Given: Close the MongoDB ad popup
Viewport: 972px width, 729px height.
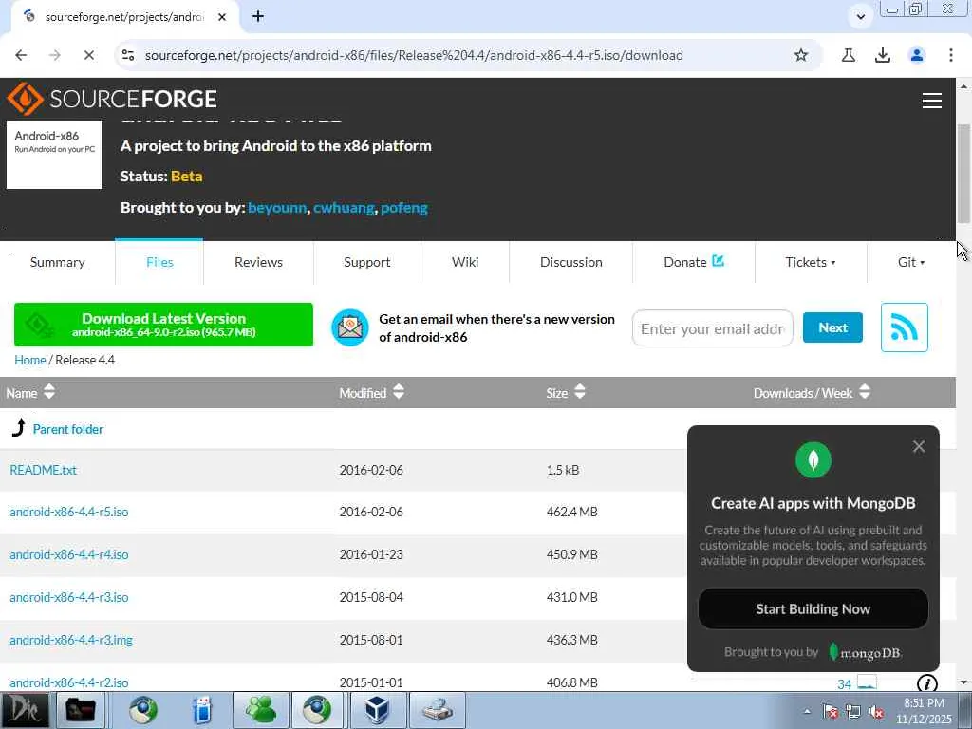Looking at the screenshot, I should click(919, 446).
